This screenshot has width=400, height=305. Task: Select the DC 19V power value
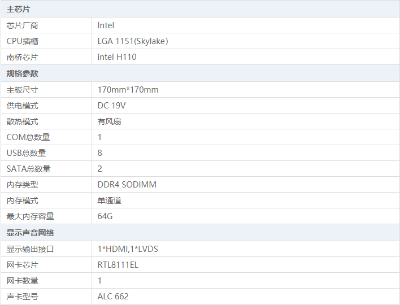coord(111,106)
